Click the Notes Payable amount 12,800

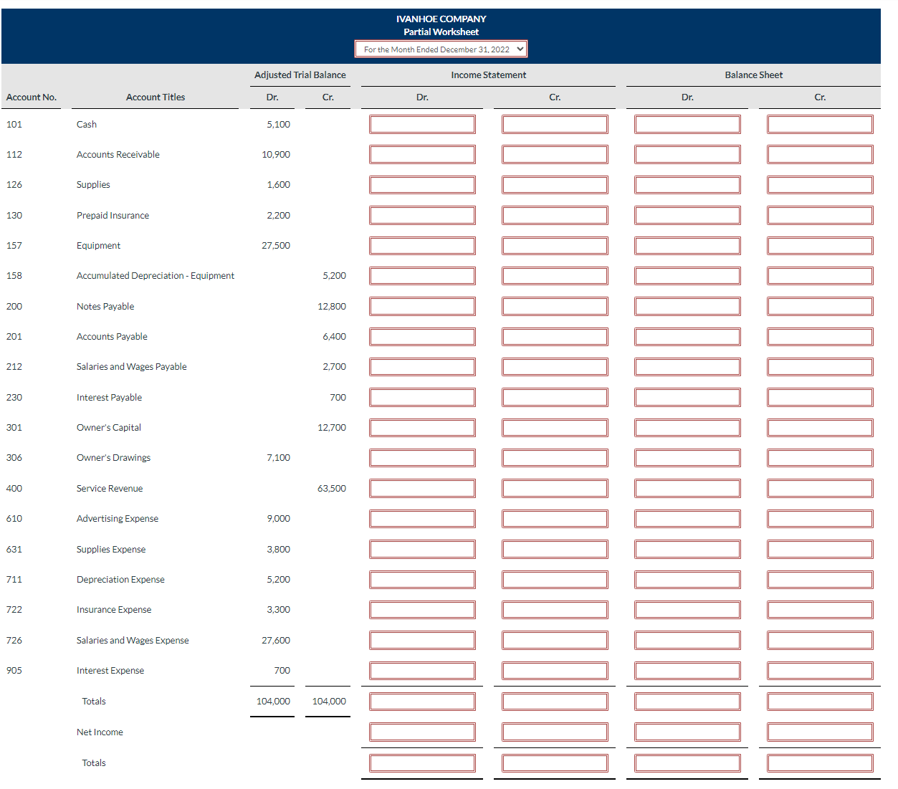332,307
